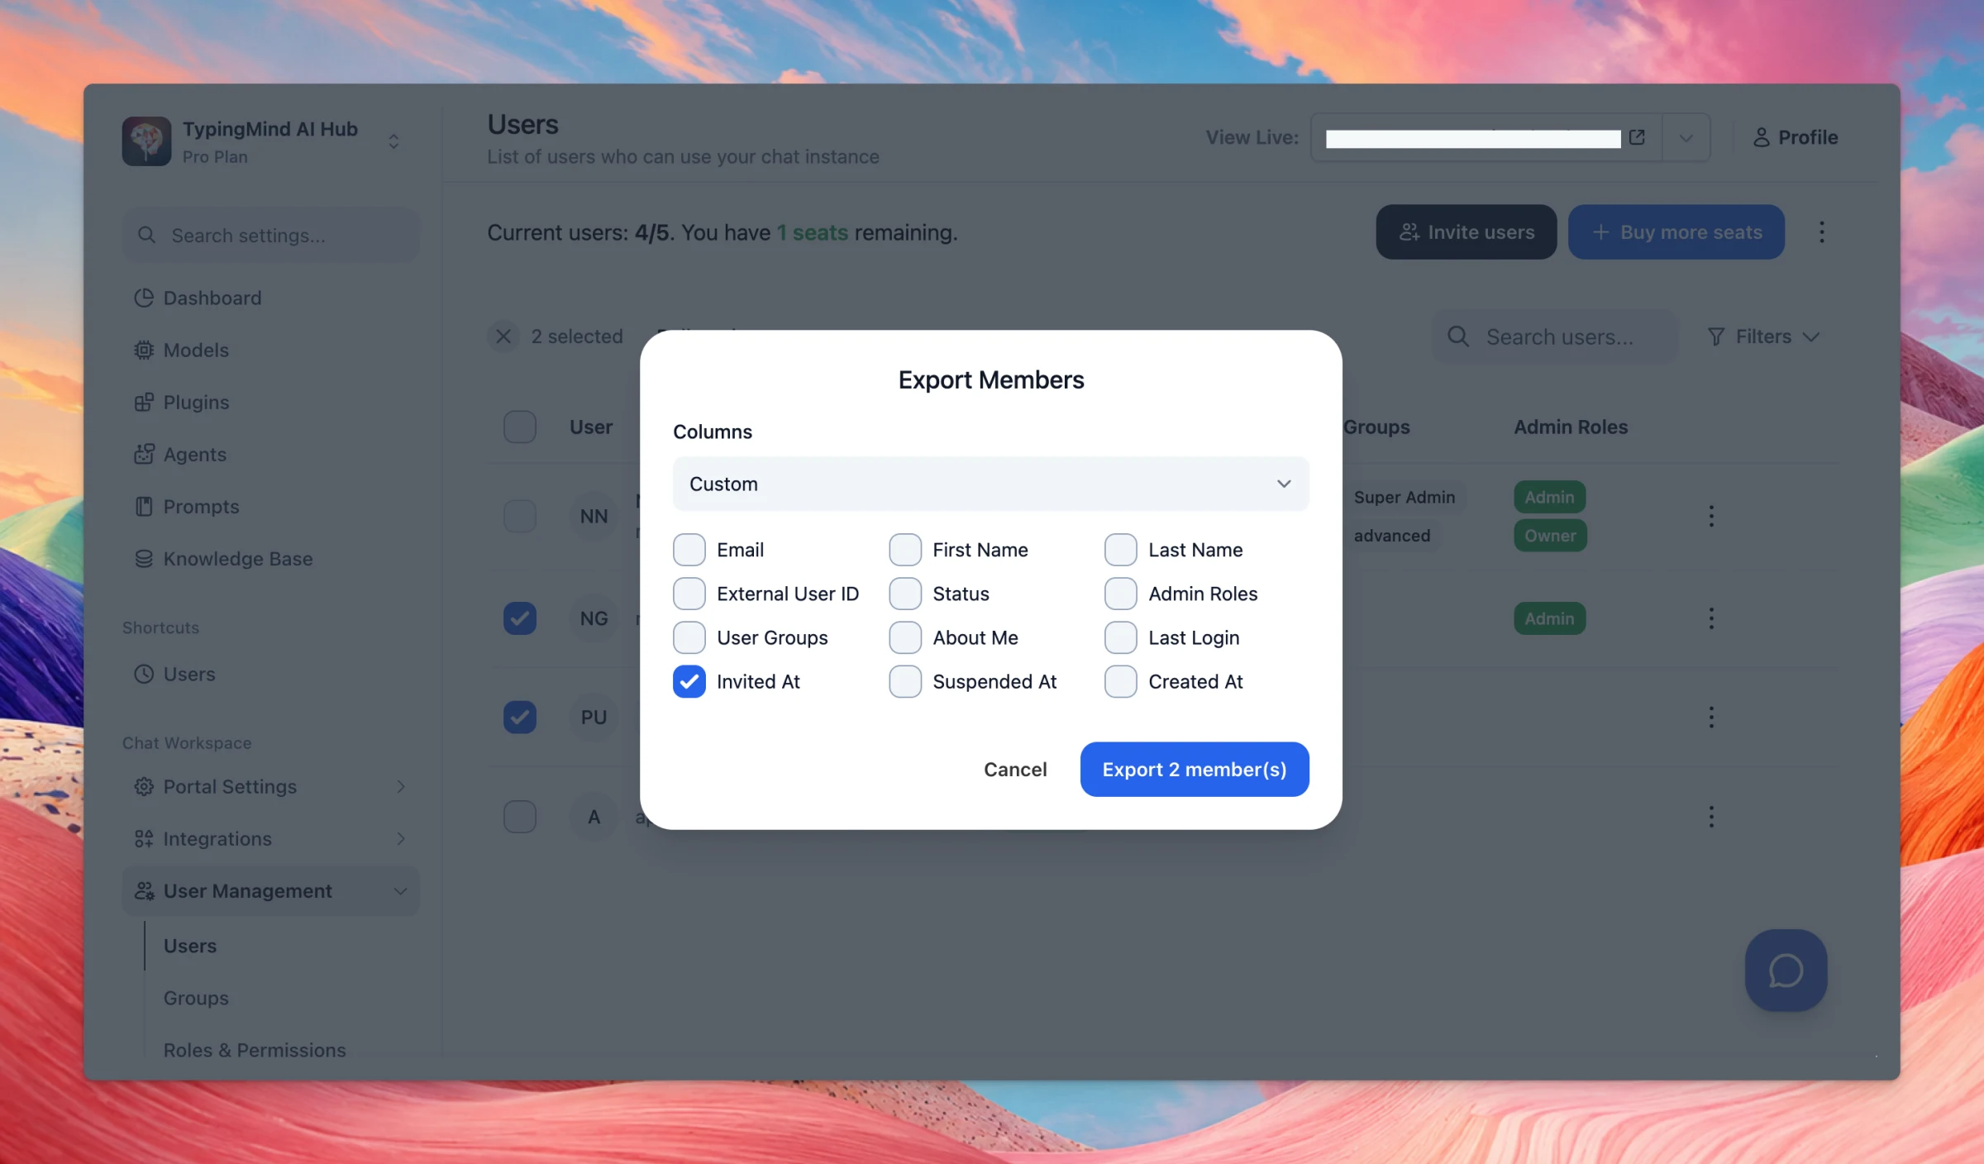Open live link external icon
The height and width of the screenshot is (1164, 1984).
[x=1637, y=137]
